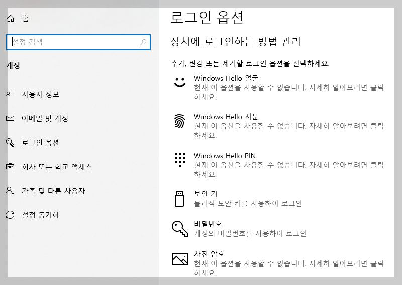Click the 계정 section heading
Screen dimensions: 402x285
[13, 65]
